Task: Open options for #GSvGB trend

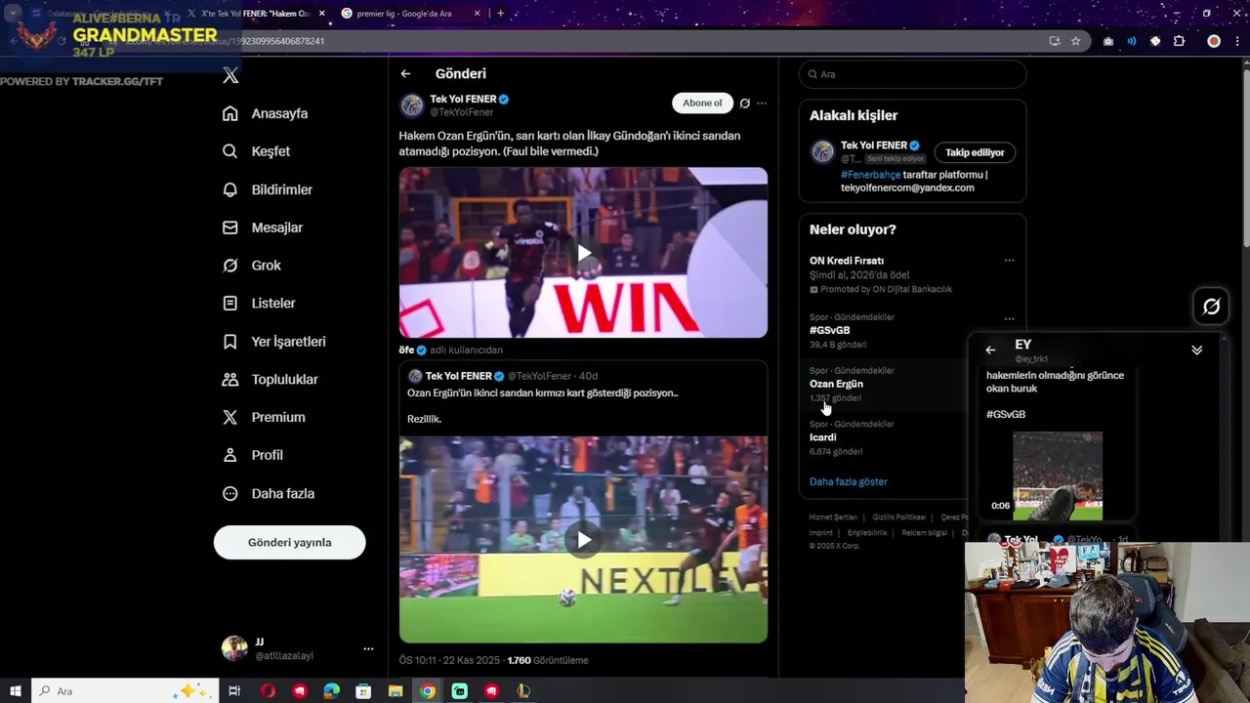Action: point(1009,318)
